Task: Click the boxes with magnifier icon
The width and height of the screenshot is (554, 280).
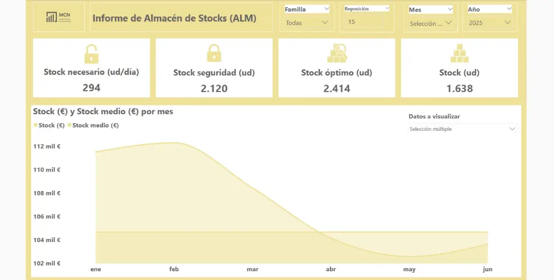Action: coord(337,53)
